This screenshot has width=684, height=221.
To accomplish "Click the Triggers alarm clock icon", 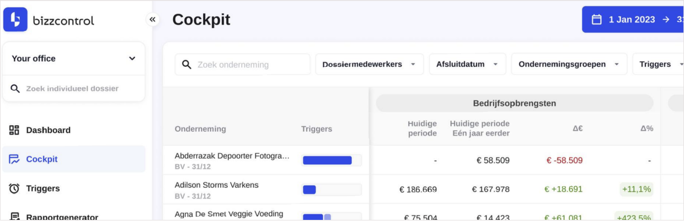I will 14,188.
